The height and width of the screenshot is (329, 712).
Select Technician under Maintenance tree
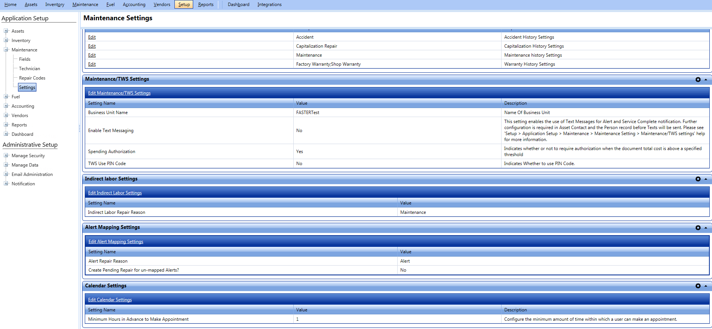click(x=30, y=69)
